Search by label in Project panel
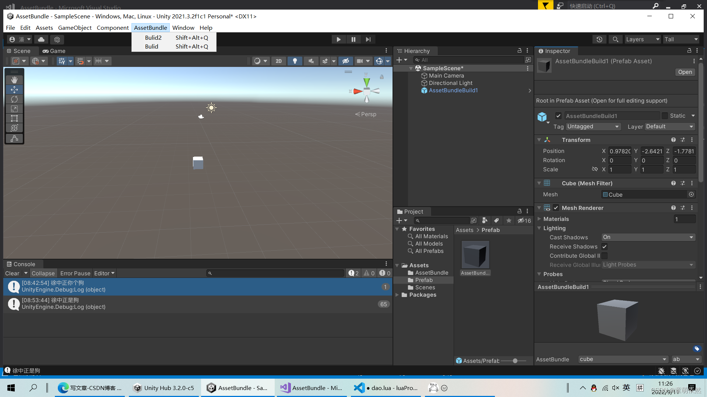This screenshot has height=397, width=707. click(496, 221)
